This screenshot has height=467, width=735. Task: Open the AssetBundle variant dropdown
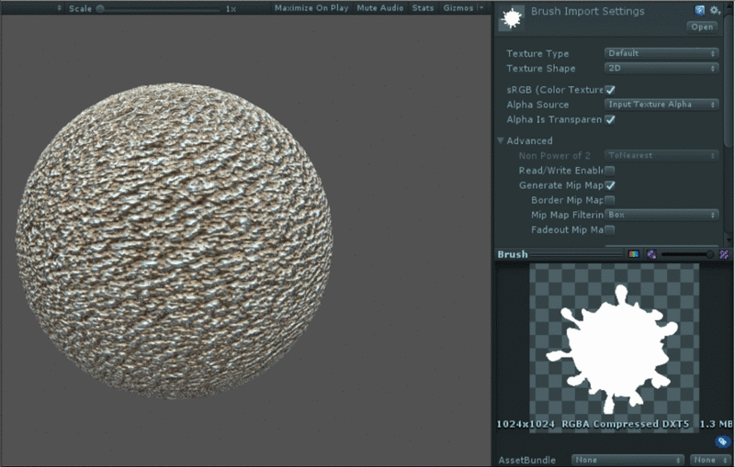710,460
